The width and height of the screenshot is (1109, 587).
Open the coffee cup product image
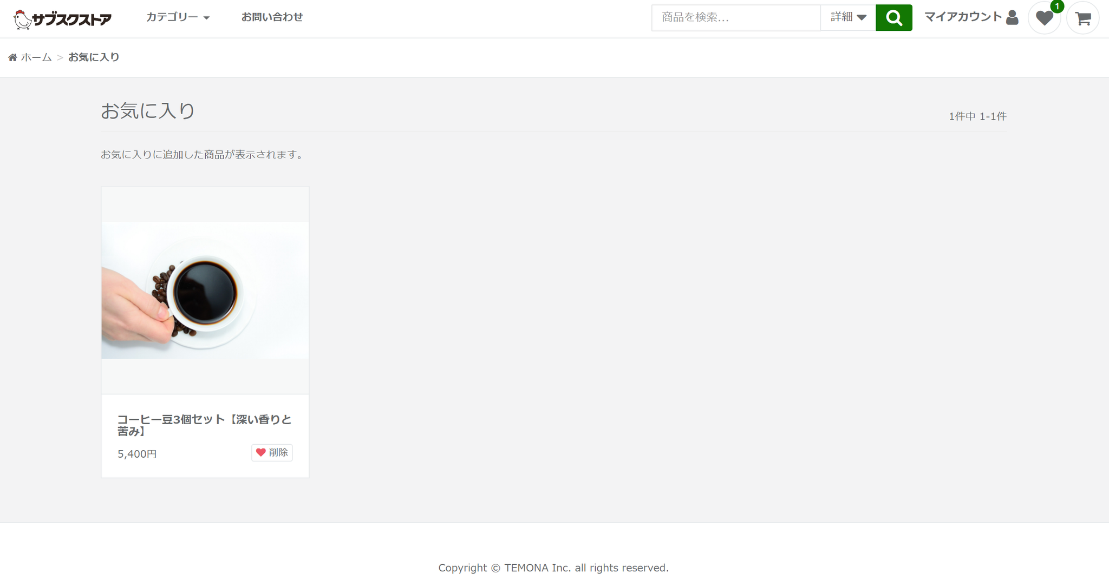pyautogui.click(x=205, y=290)
